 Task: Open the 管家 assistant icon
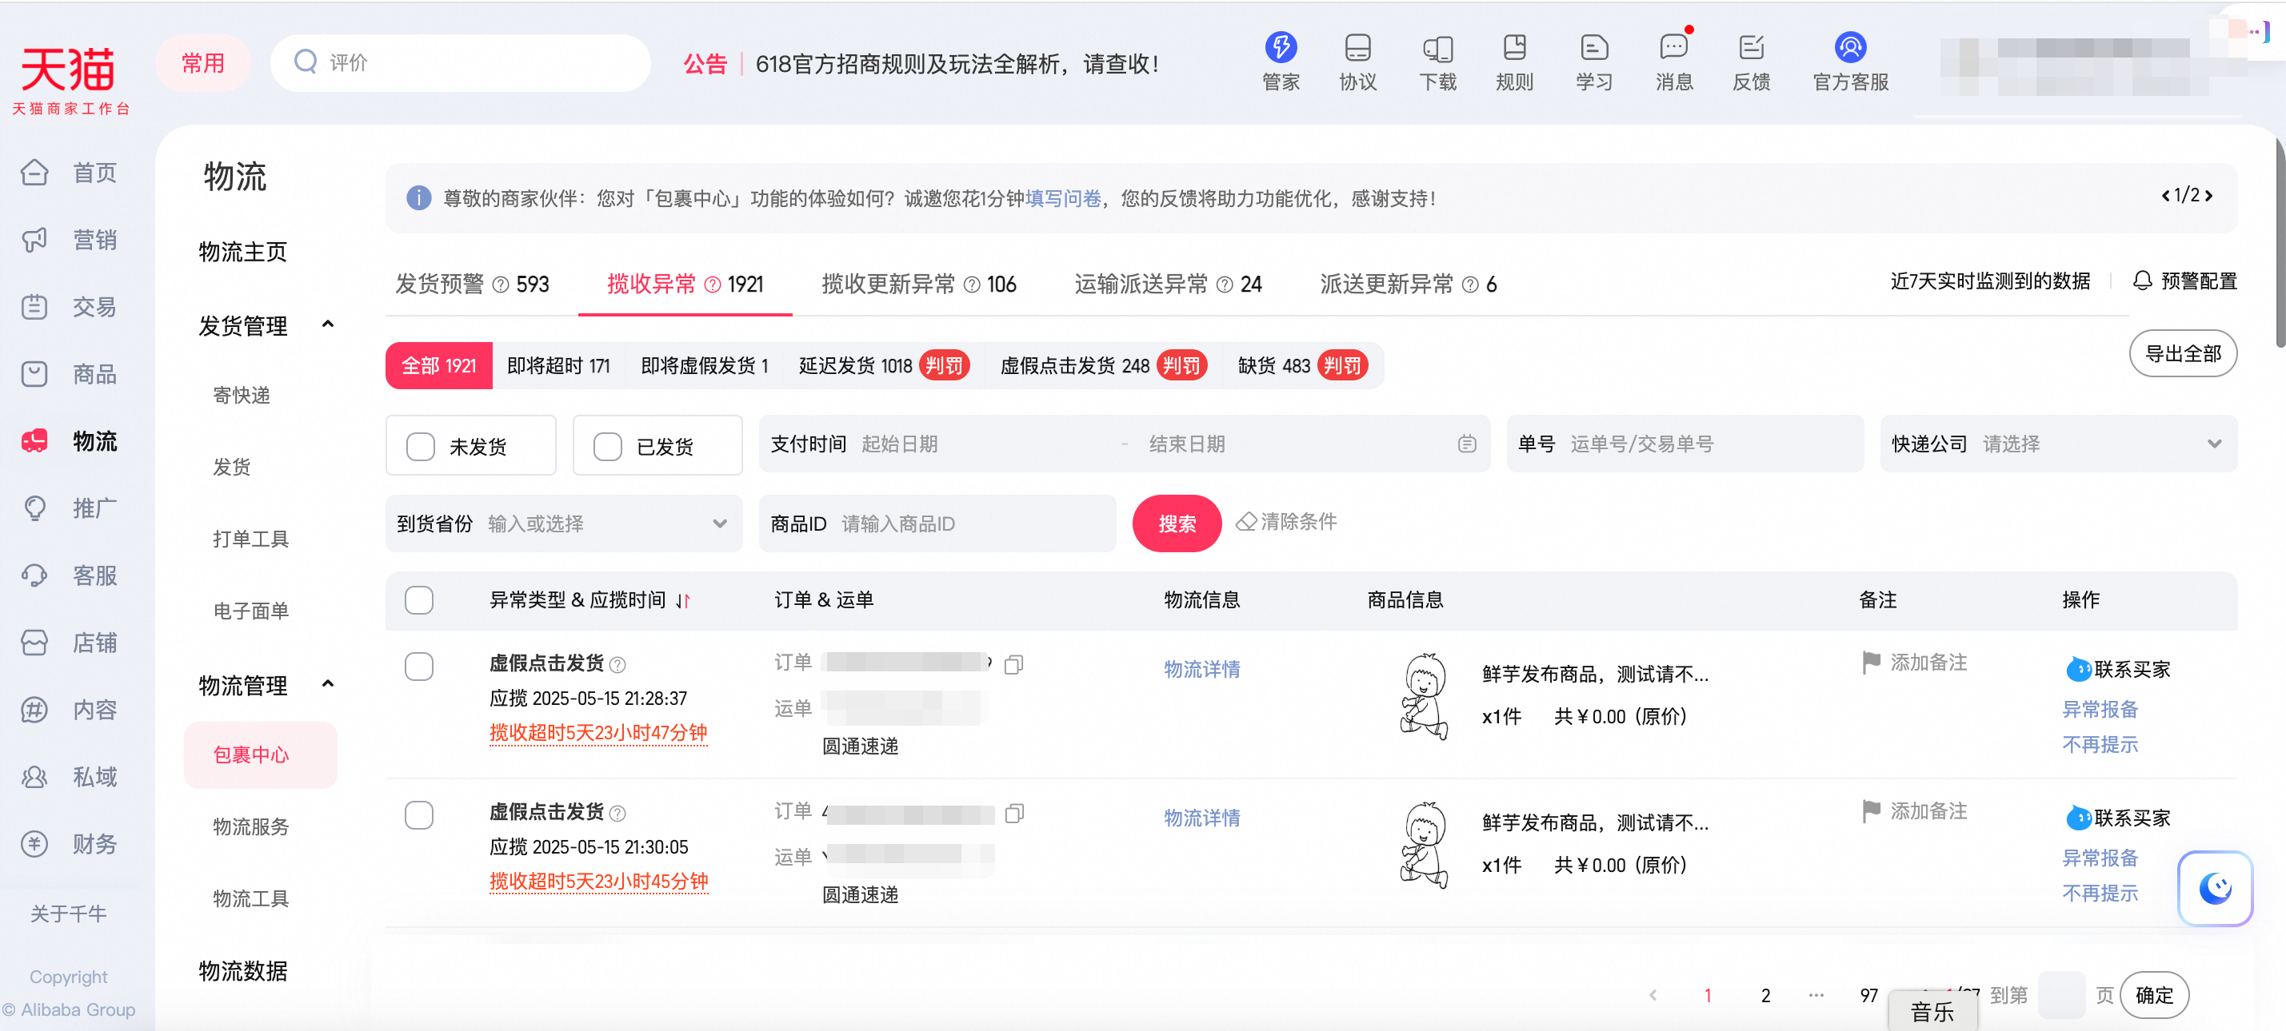(x=1280, y=48)
